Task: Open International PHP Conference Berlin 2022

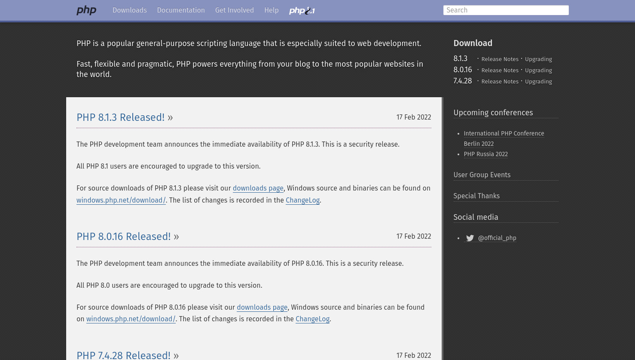Action: click(x=504, y=138)
